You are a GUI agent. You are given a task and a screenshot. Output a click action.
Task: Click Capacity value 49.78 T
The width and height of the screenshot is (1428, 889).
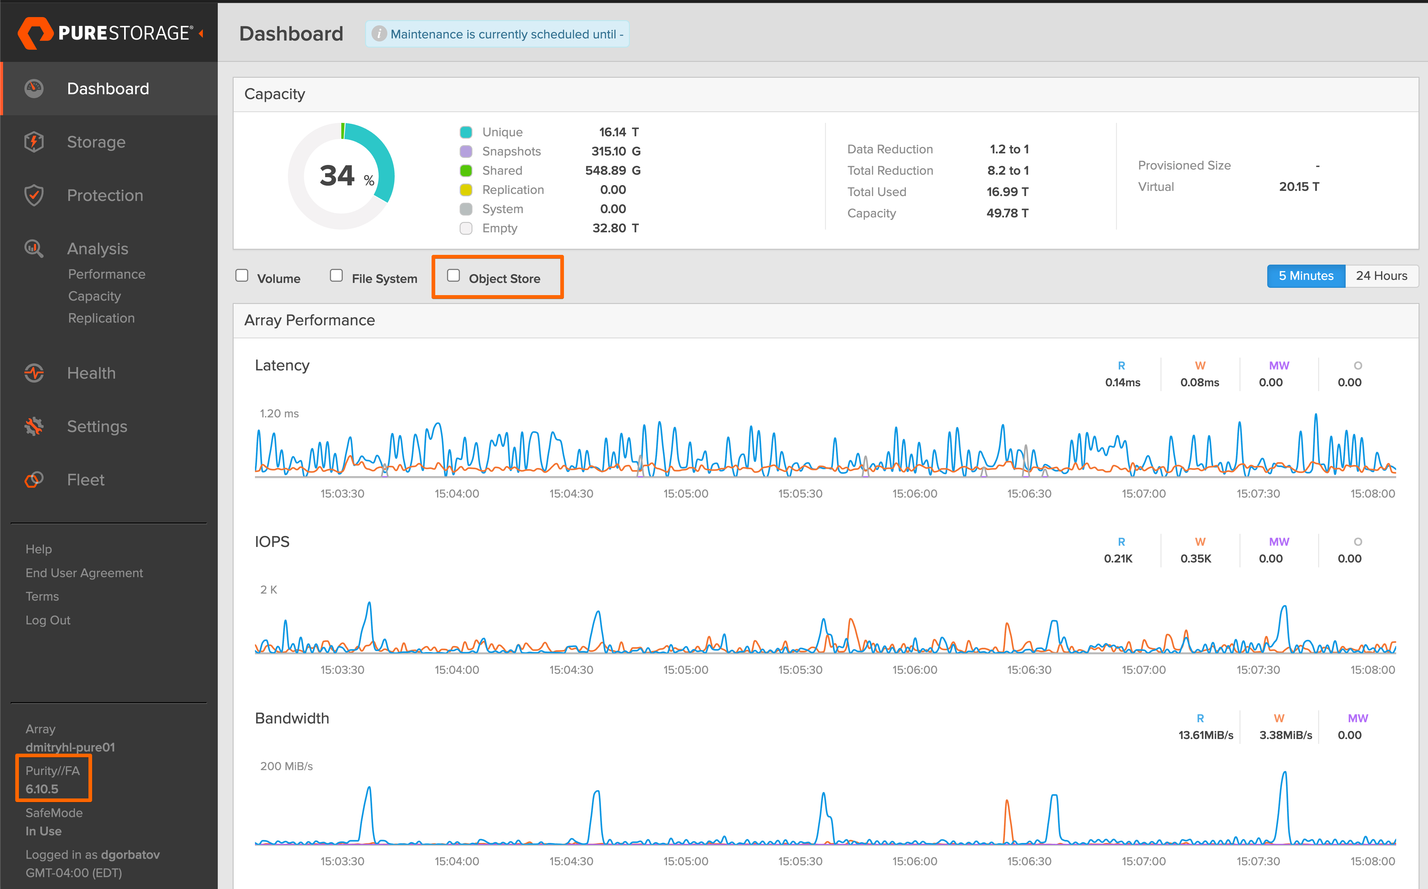click(x=1007, y=213)
